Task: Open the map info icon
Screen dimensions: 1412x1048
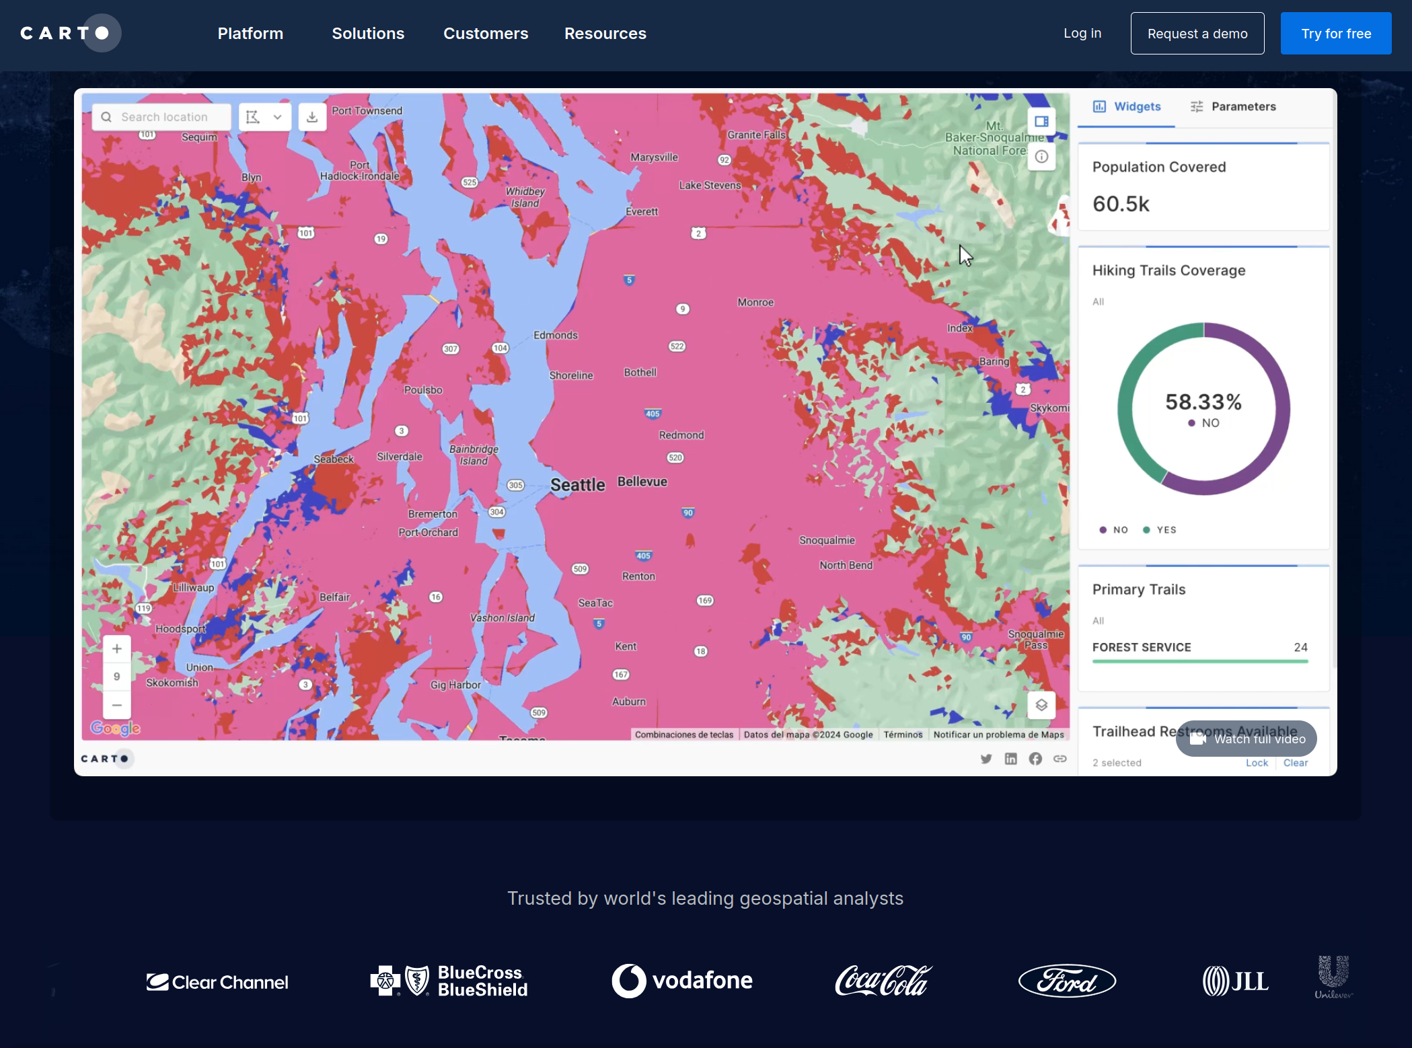Action: click(1041, 157)
